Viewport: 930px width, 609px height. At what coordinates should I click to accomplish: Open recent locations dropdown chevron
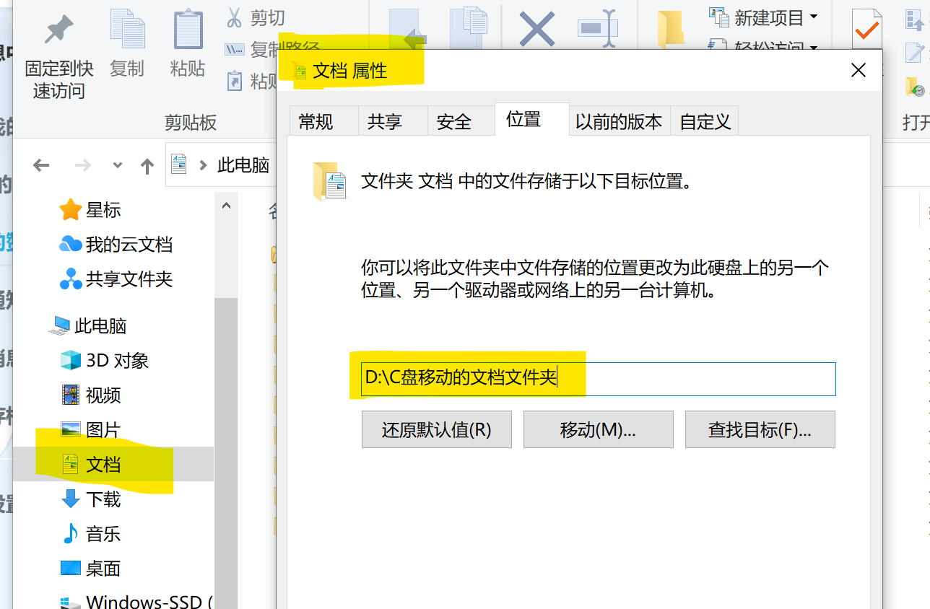118,166
